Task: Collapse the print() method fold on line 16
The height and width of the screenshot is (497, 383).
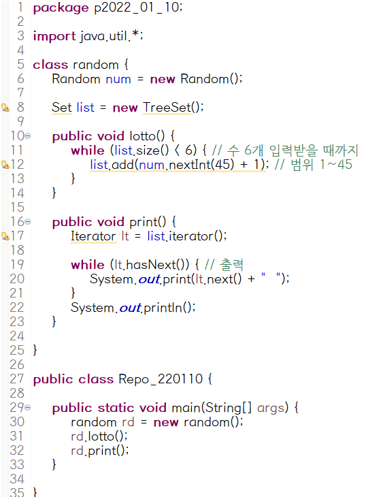Action: 28,221
